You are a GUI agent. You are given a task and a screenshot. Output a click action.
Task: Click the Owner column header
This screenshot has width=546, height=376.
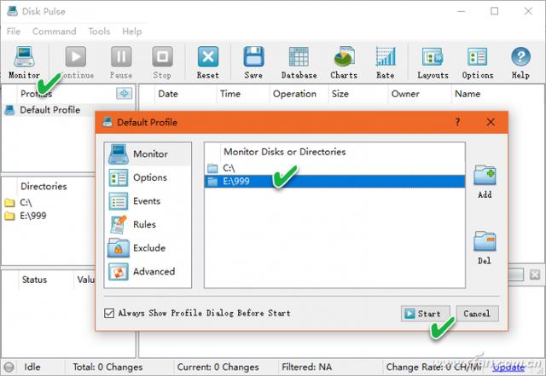click(x=419, y=94)
